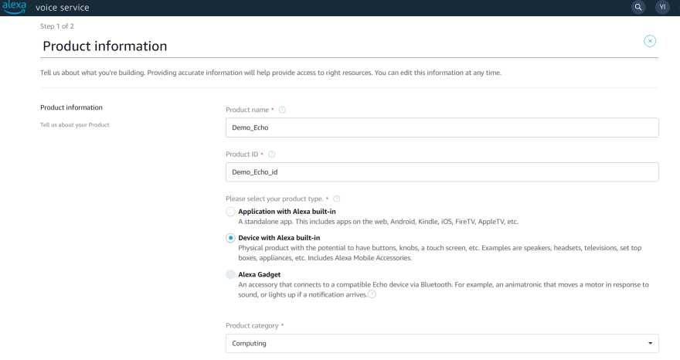Open the Product category dropdown
This screenshot has height=360, width=680.
[442, 343]
